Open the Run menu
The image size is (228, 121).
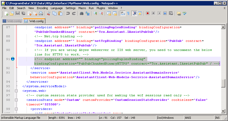91,8
